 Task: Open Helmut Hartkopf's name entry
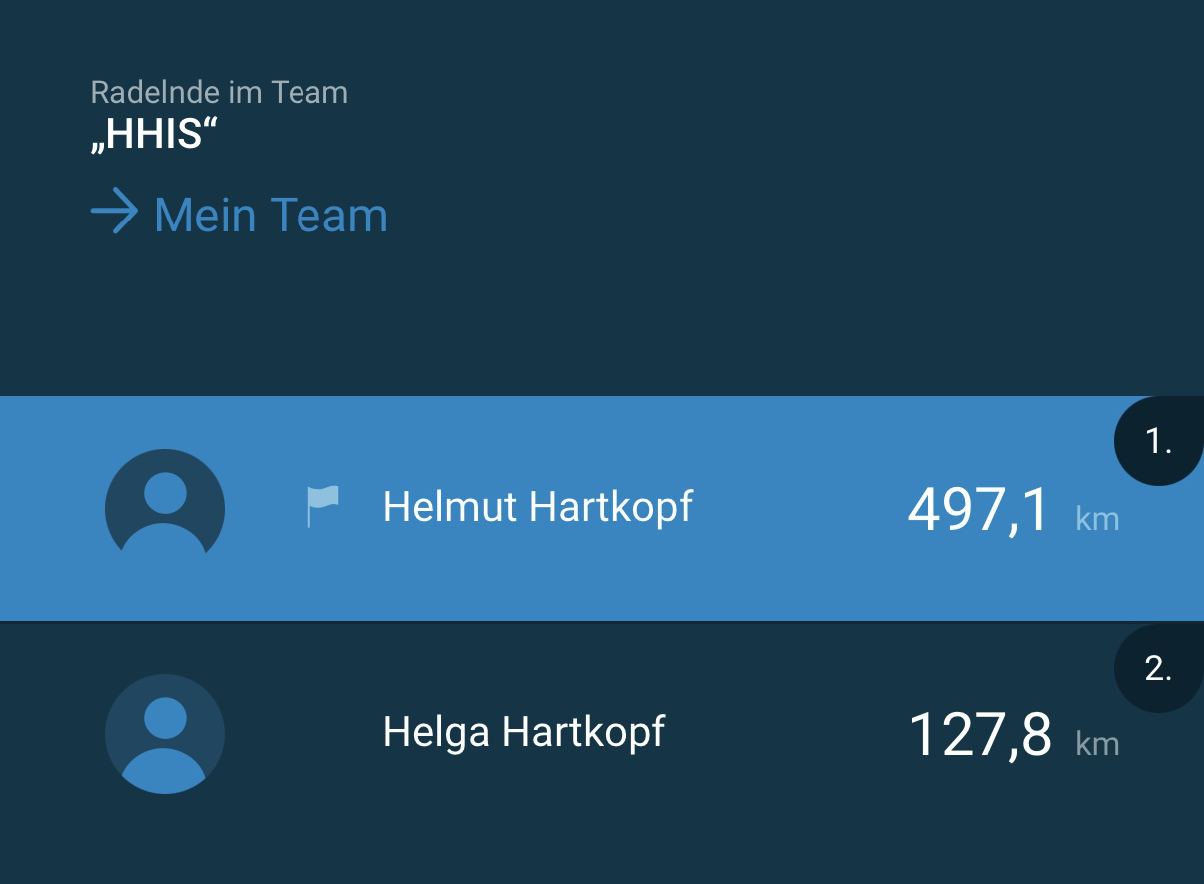point(538,507)
